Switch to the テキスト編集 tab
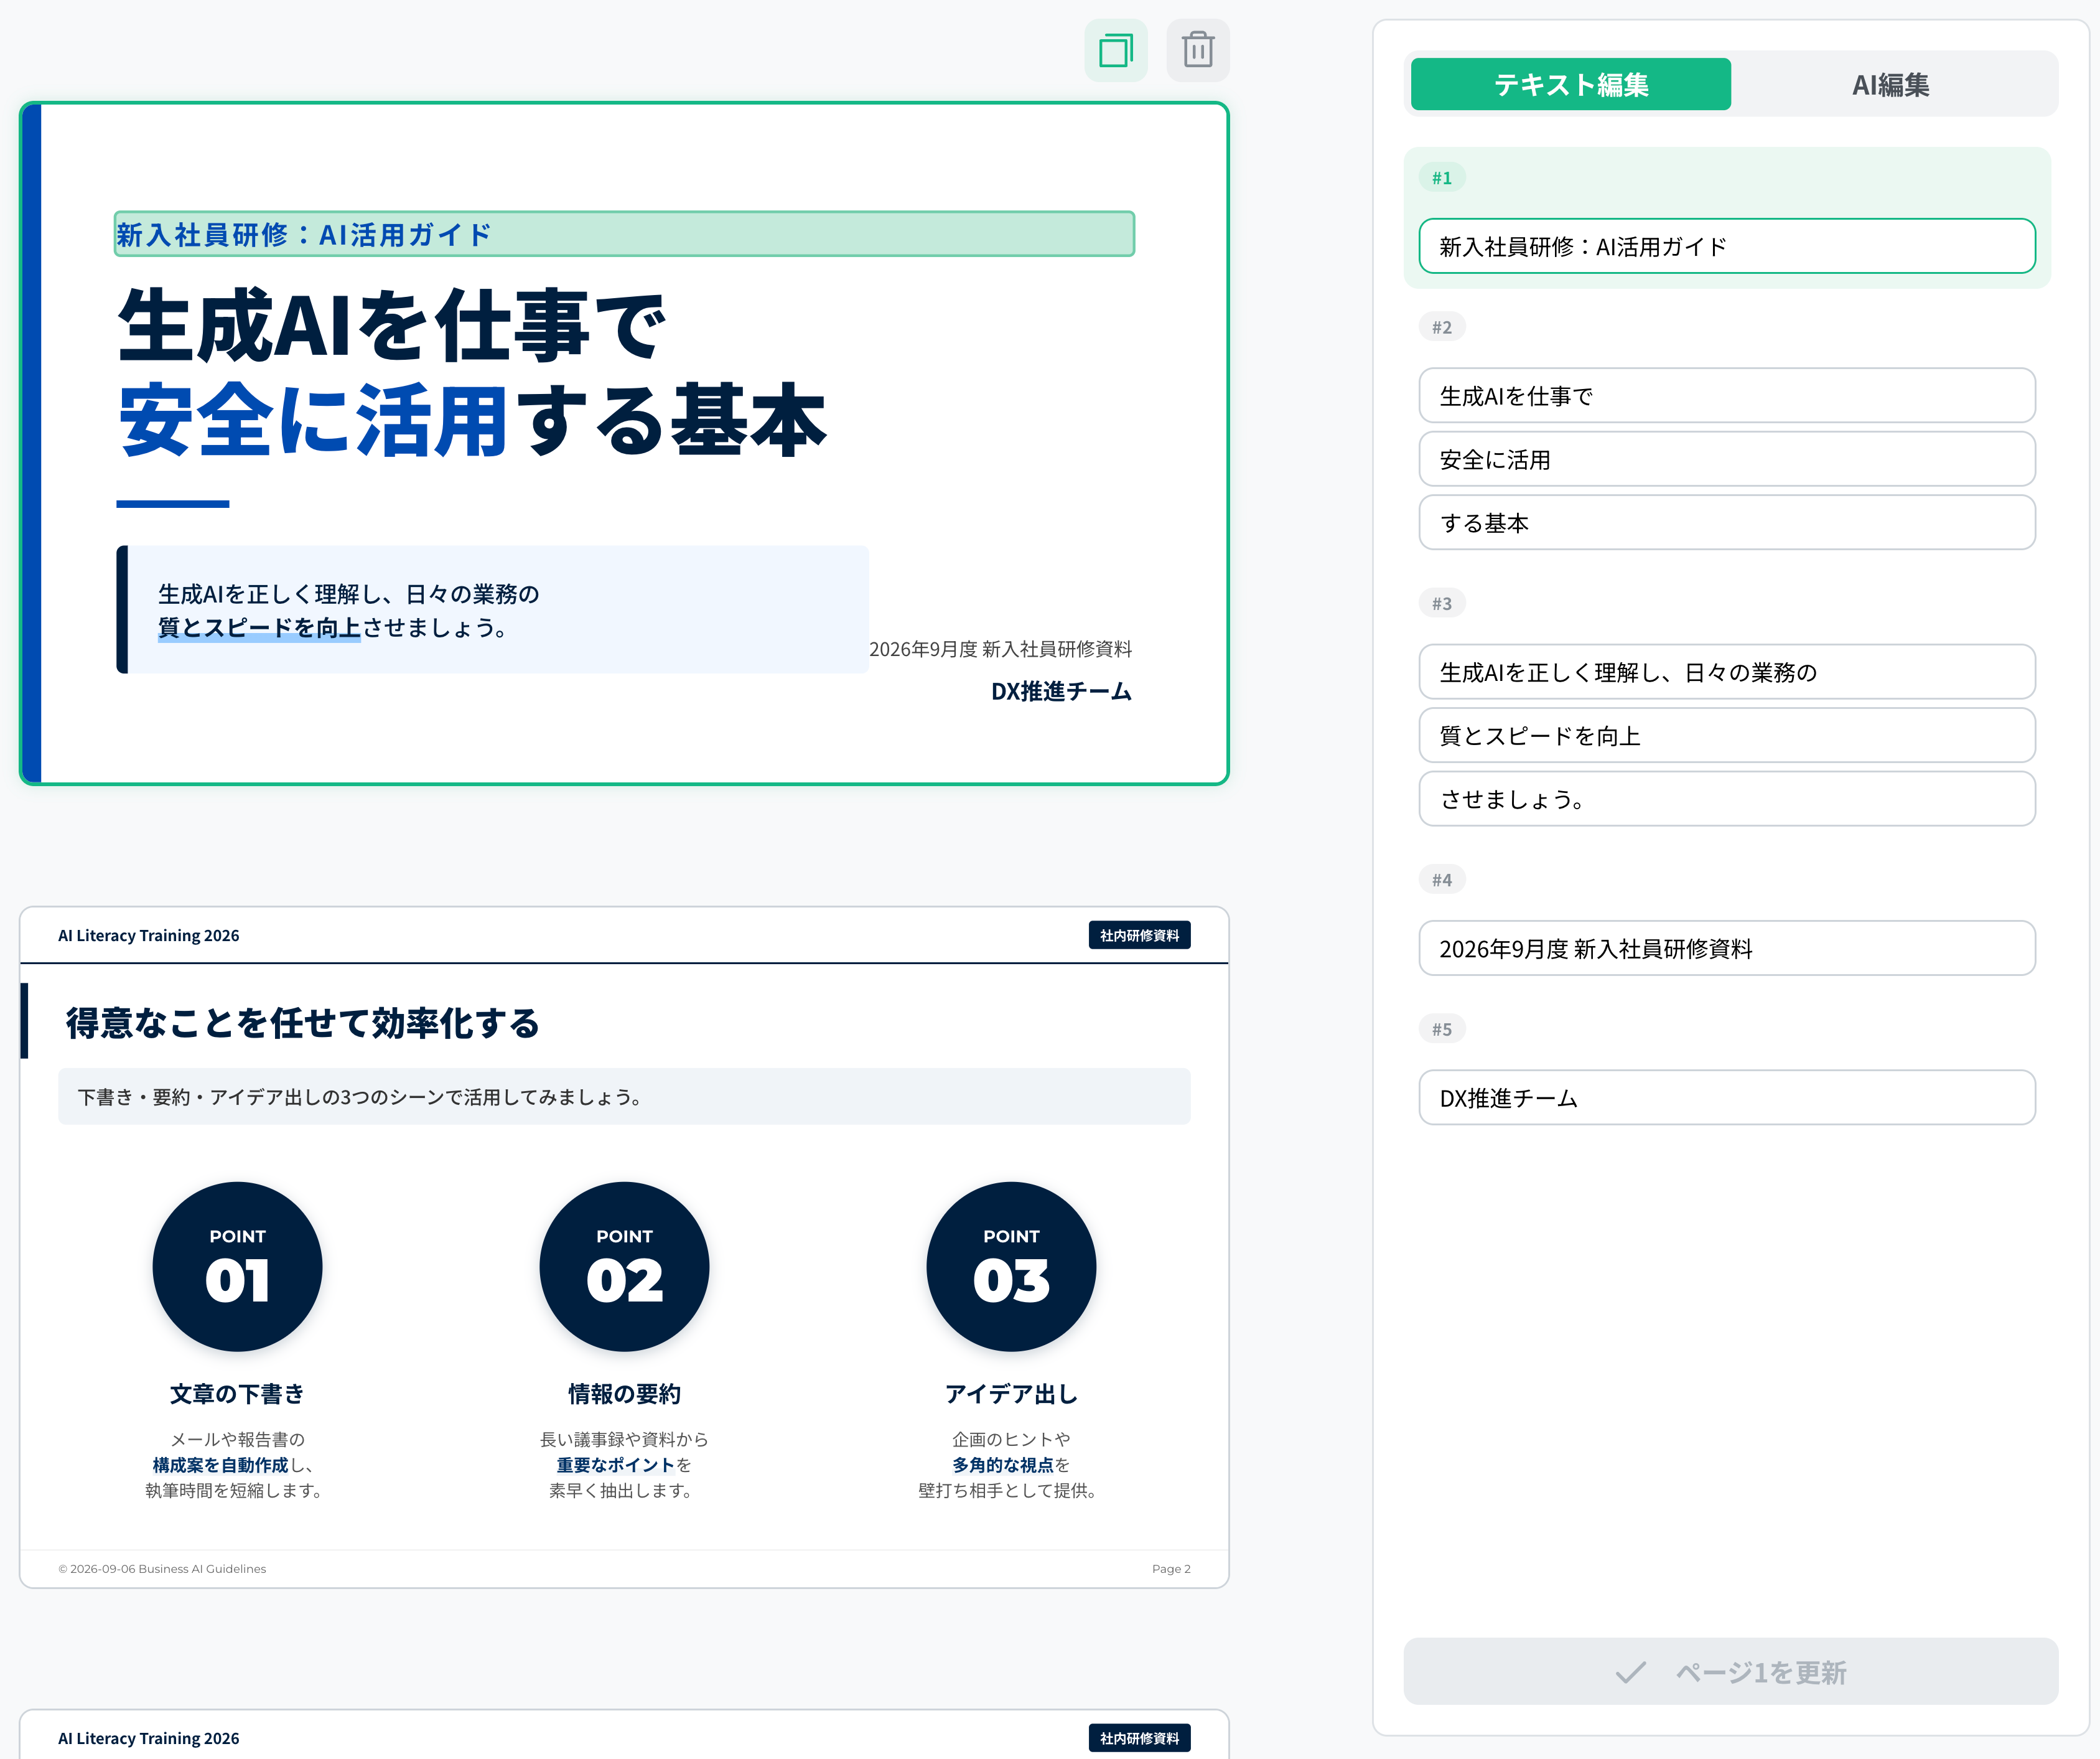Image resolution: width=2100 pixels, height=1759 pixels. (1570, 84)
